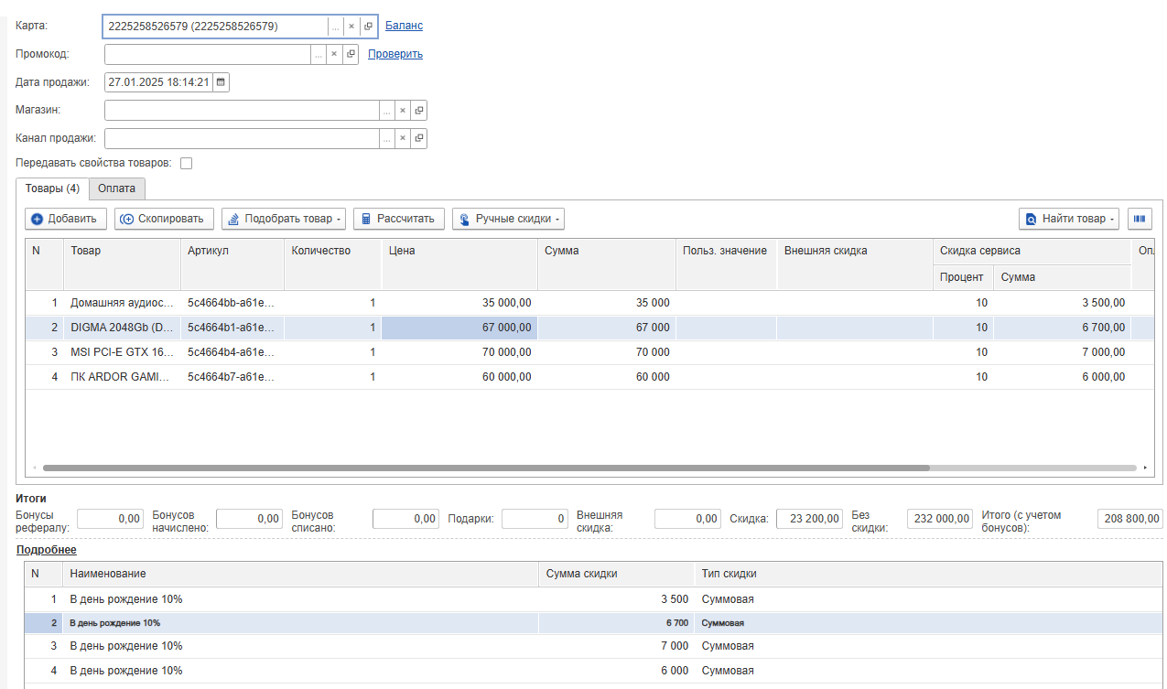Click the Товар column header
The width and height of the screenshot is (1167, 689).
click(x=122, y=264)
